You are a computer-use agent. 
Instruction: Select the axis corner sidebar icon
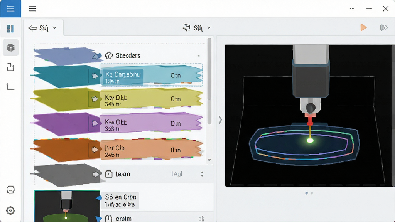10,87
